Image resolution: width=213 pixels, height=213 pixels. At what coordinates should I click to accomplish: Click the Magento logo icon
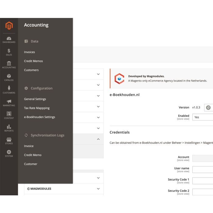click(9, 26)
